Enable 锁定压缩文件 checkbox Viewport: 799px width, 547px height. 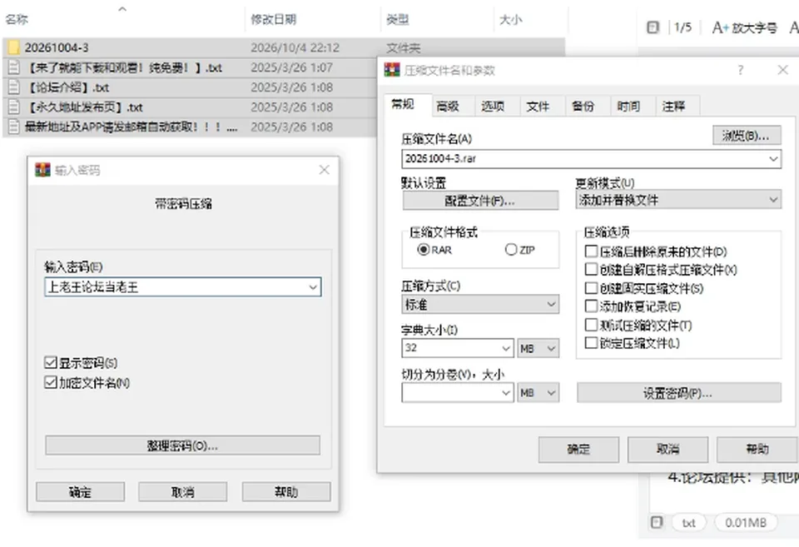point(591,343)
